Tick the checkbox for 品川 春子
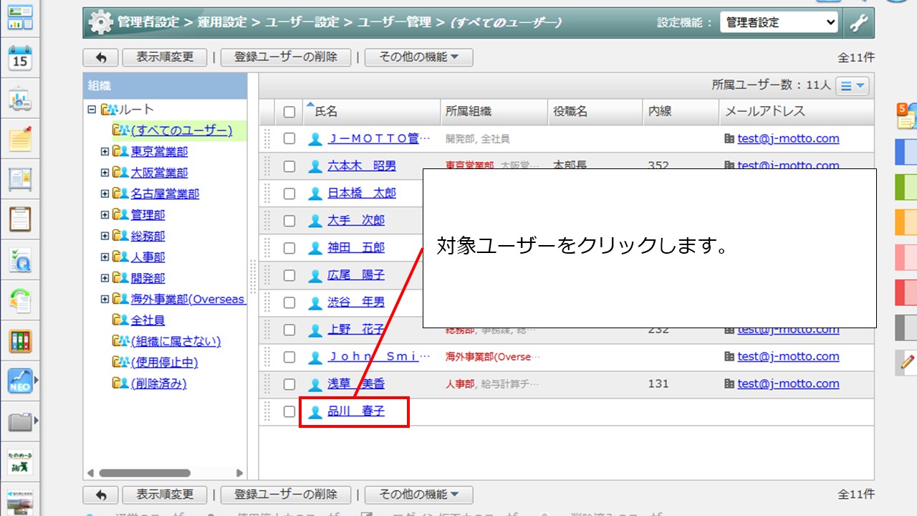Screen dimensions: 917x516 pyautogui.click(x=289, y=411)
